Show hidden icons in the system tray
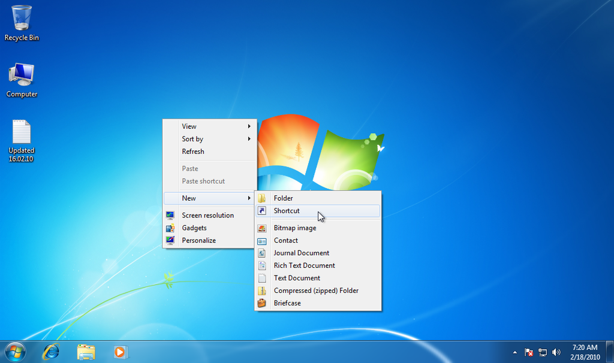The width and height of the screenshot is (614, 363). pos(514,352)
